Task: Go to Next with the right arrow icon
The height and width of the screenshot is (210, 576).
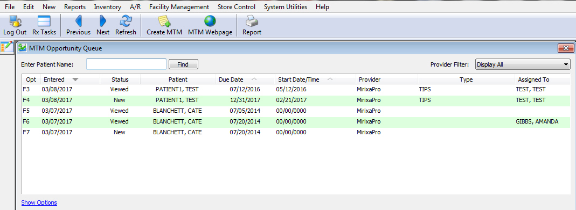Action: click(x=103, y=21)
